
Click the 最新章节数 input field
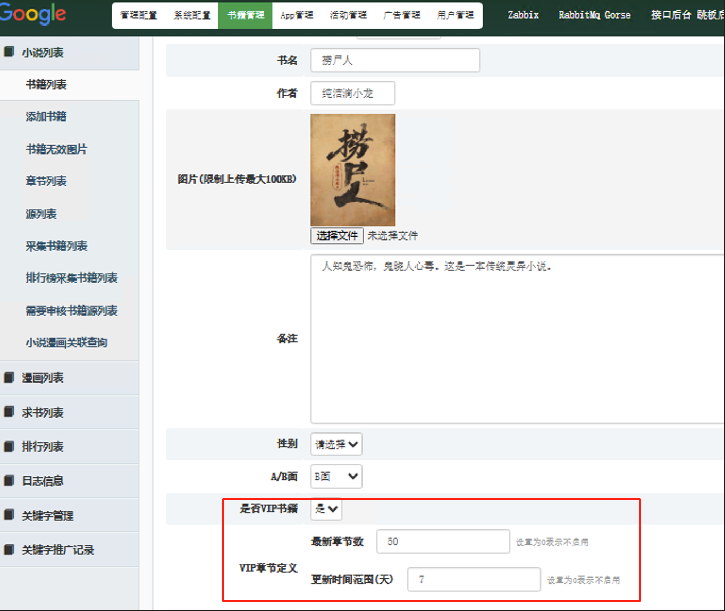tap(443, 541)
